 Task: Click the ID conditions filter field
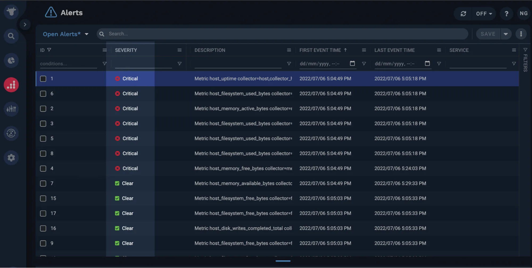pyautogui.click(x=68, y=63)
